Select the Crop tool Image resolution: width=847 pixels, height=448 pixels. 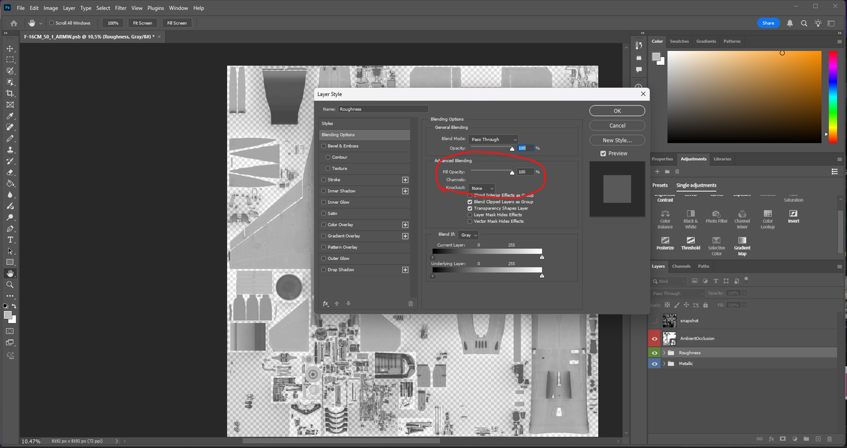[x=10, y=93]
